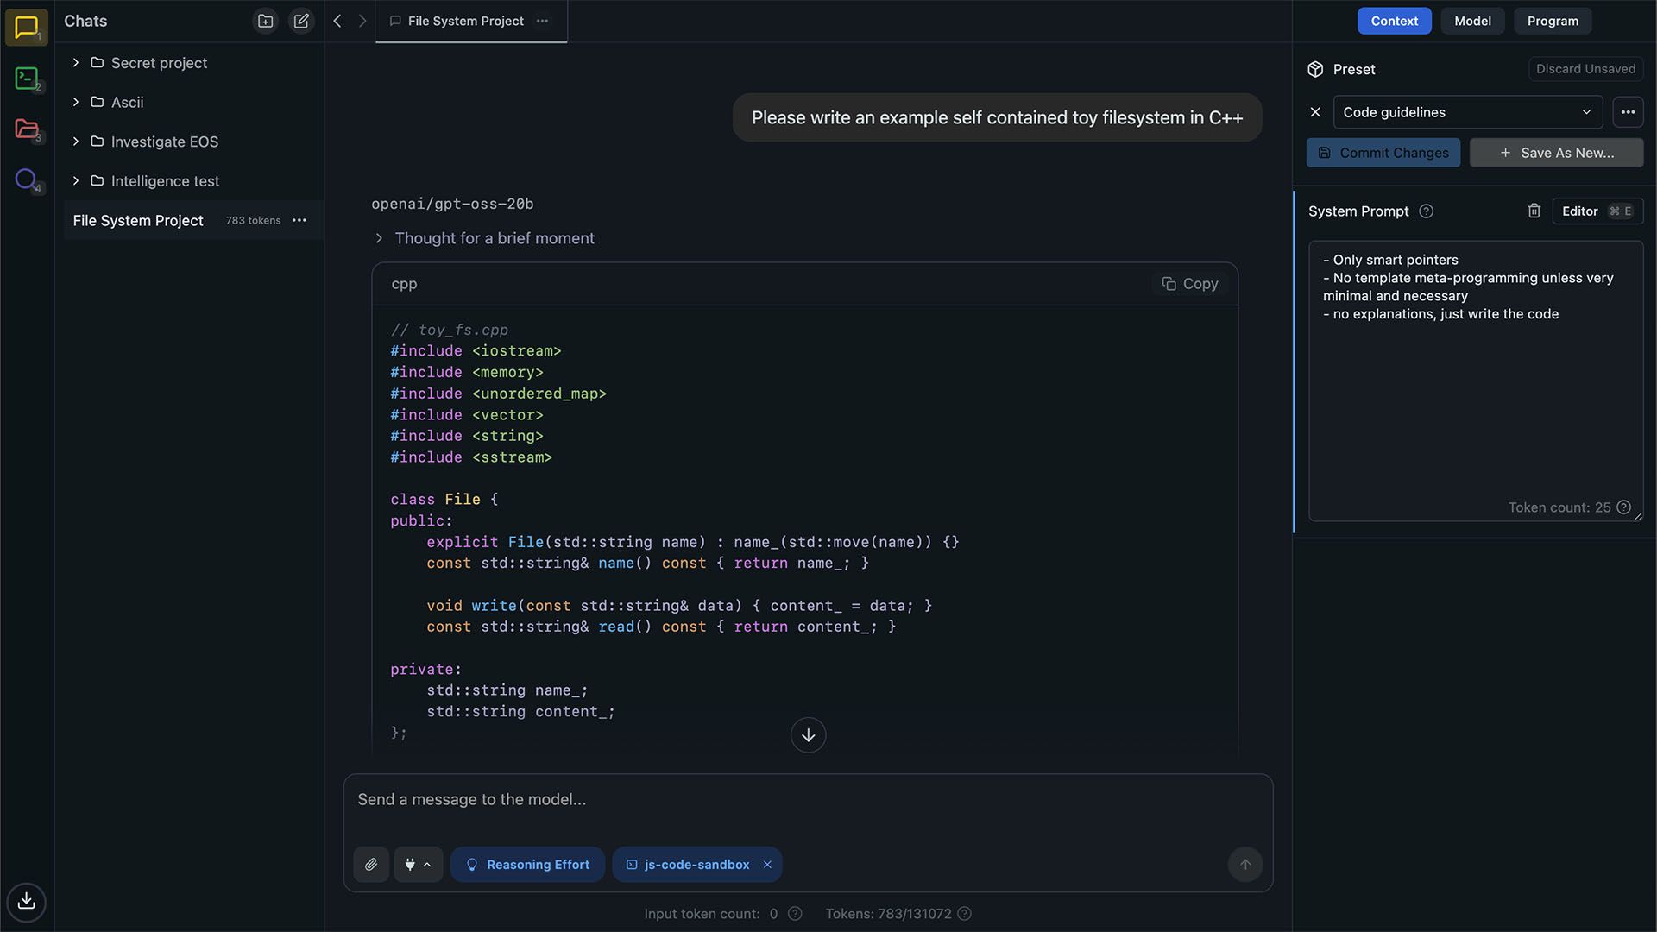
Task: Open the Discover search sidebar icon
Action: click(26, 179)
